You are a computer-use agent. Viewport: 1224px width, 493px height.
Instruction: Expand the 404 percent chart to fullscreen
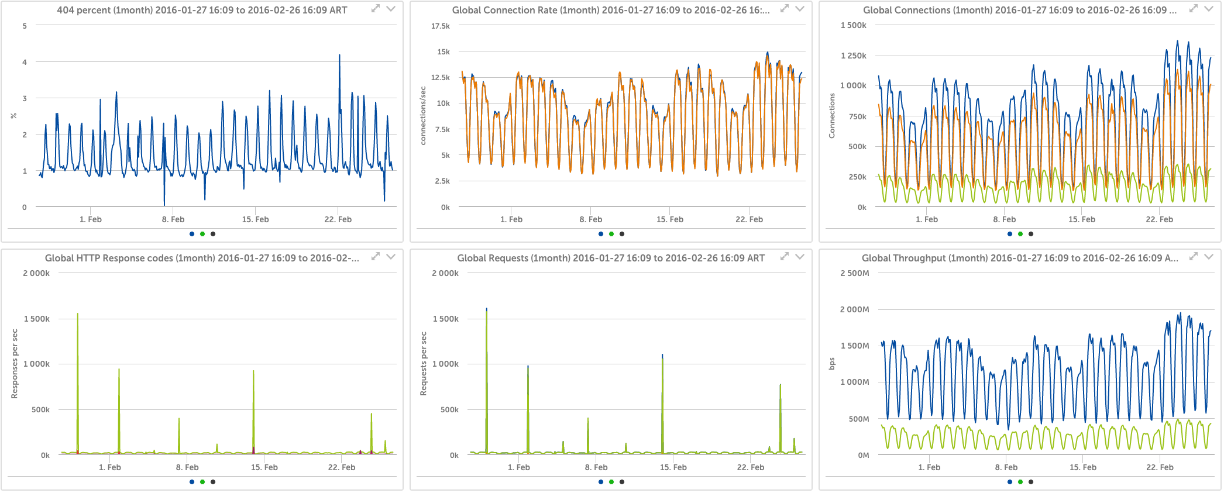click(376, 8)
